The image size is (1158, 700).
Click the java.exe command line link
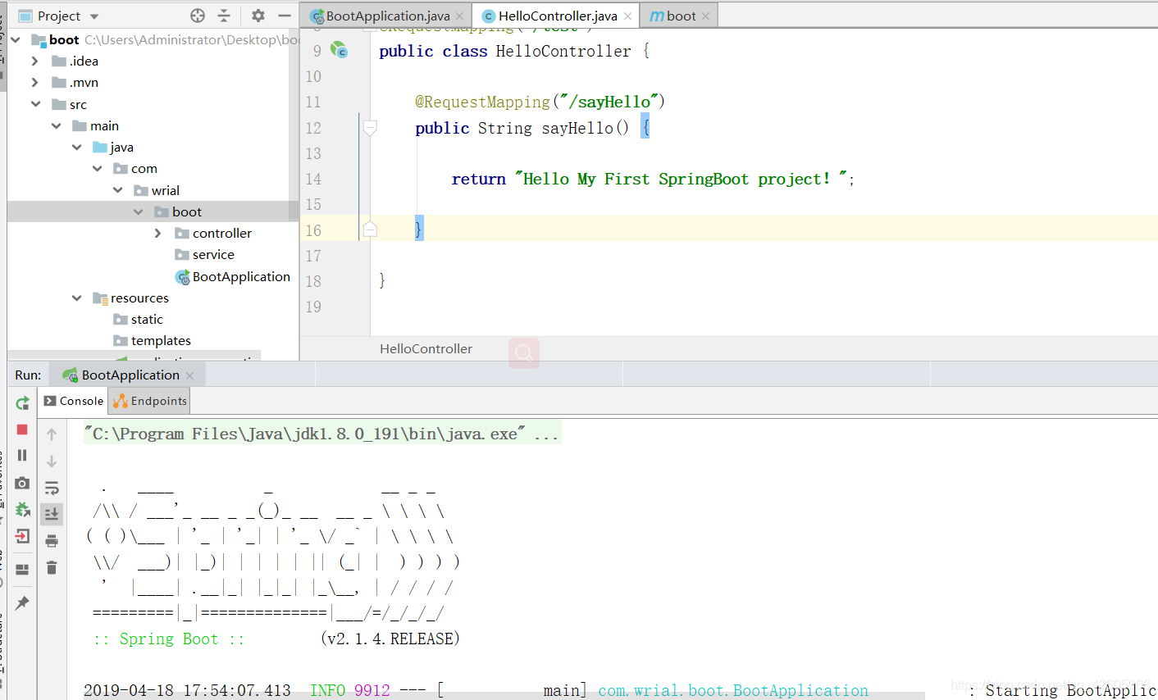click(x=321, y=433)
